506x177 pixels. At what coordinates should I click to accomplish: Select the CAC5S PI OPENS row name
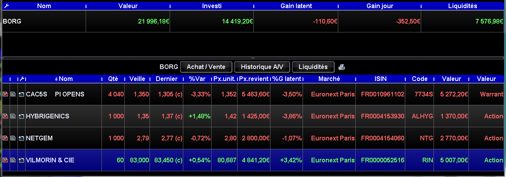(55, 94)
